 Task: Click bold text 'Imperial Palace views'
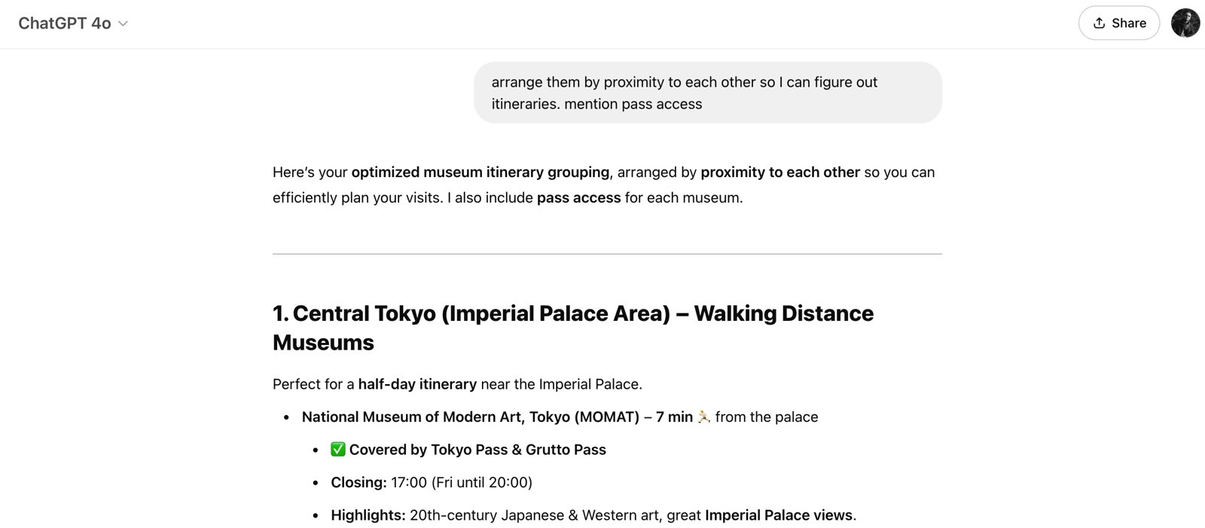click(x=778, y=516)
